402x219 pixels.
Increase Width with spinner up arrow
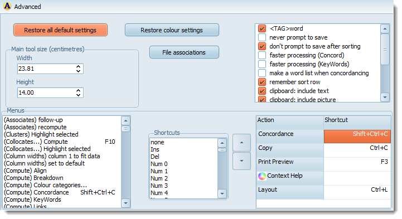(78, 66)
